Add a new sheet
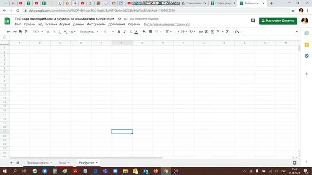This screenshot has width=312, height=175. (x=11, y=163)
